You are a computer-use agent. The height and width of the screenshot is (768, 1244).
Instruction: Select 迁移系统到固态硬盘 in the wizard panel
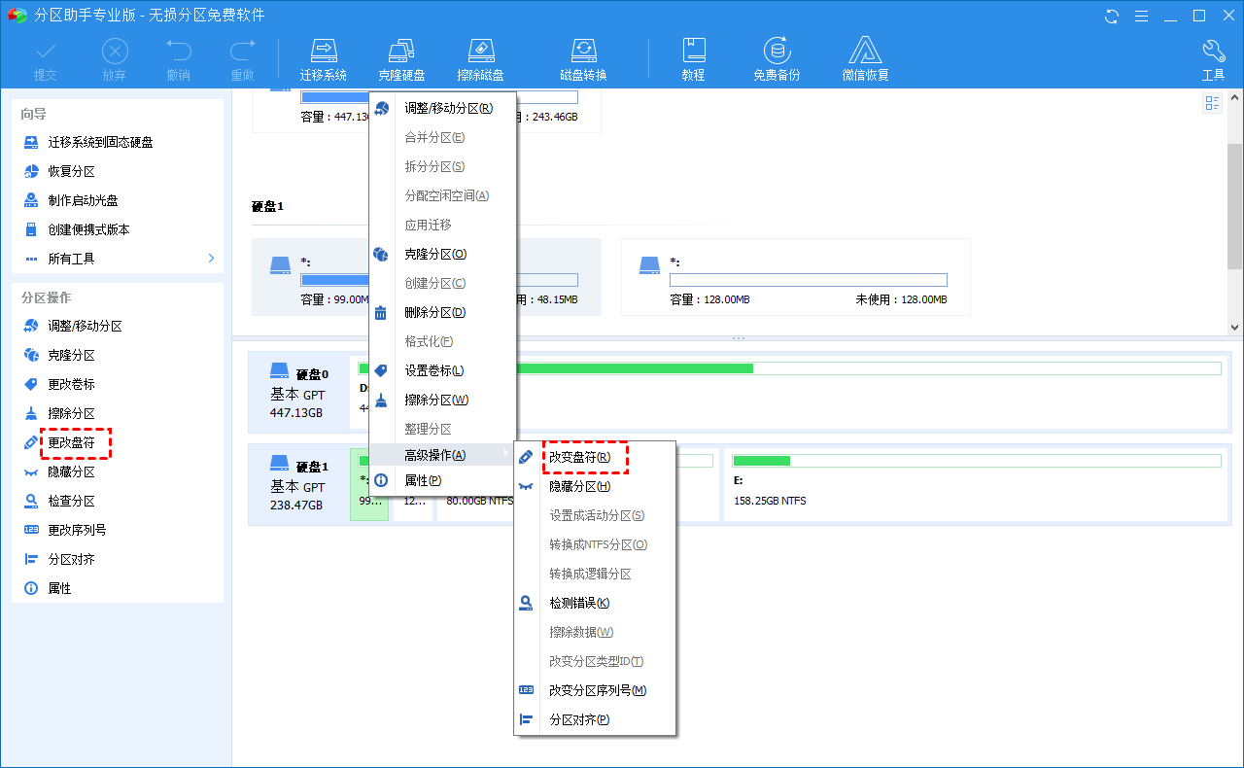click(100, 142)
